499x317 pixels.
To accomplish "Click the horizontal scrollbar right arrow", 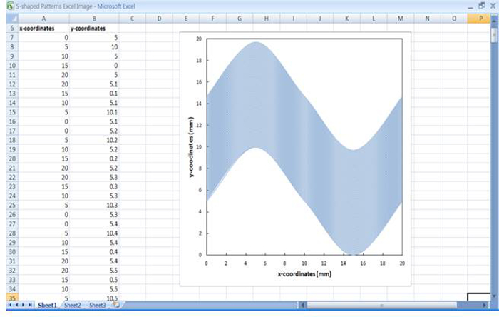I will point(484,305).
